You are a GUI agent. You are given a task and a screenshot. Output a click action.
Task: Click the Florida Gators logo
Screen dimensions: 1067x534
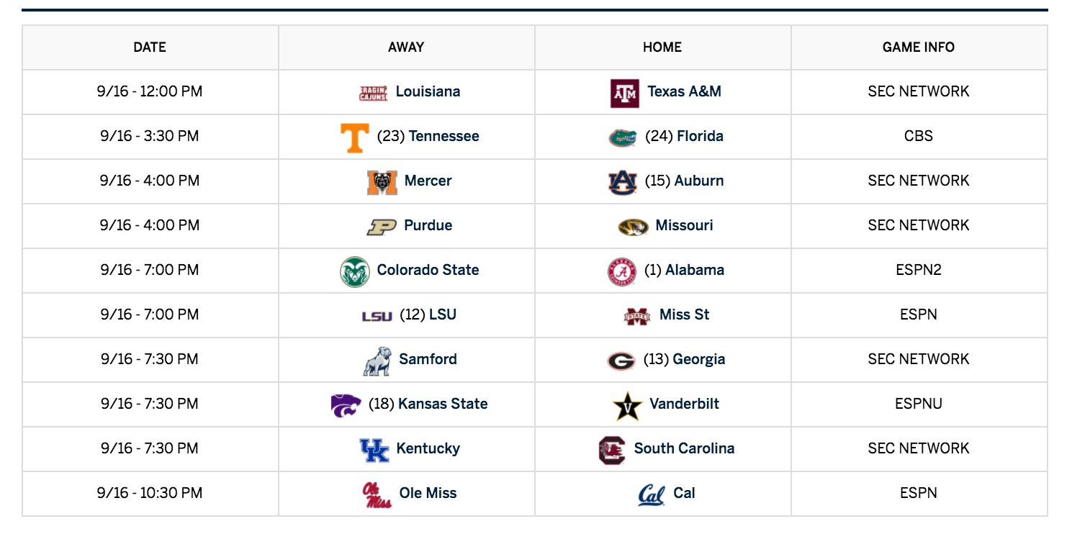[x=622, y=137]
